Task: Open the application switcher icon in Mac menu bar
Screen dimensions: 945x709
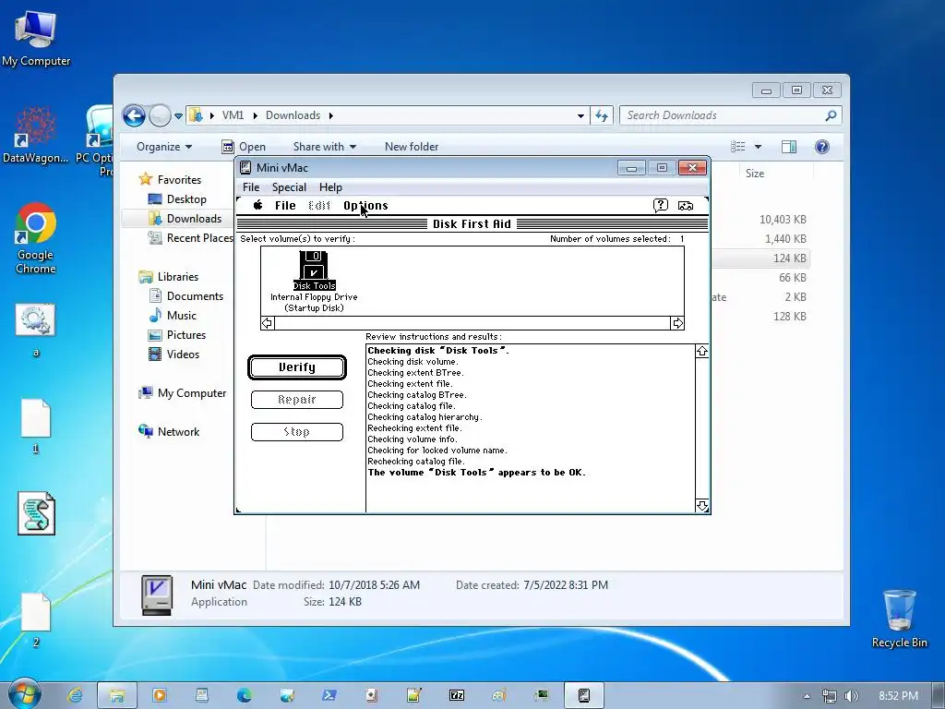Action: click(x=686, y=206)
